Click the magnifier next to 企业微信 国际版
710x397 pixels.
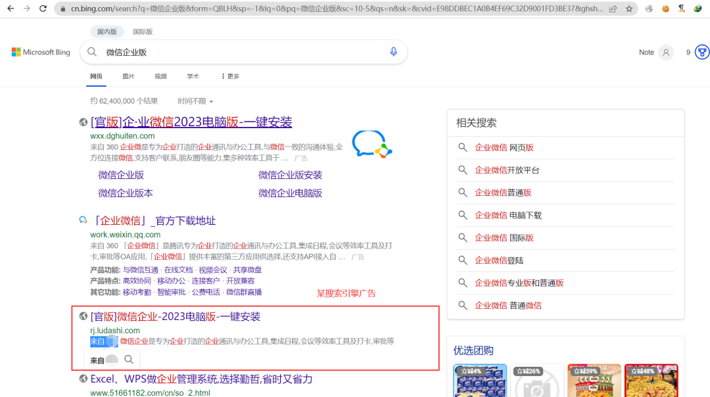(462, 238)
